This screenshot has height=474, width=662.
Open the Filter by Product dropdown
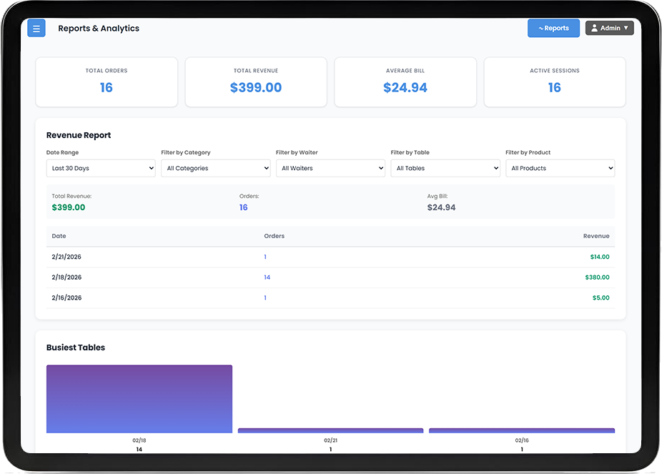[560, 168]
